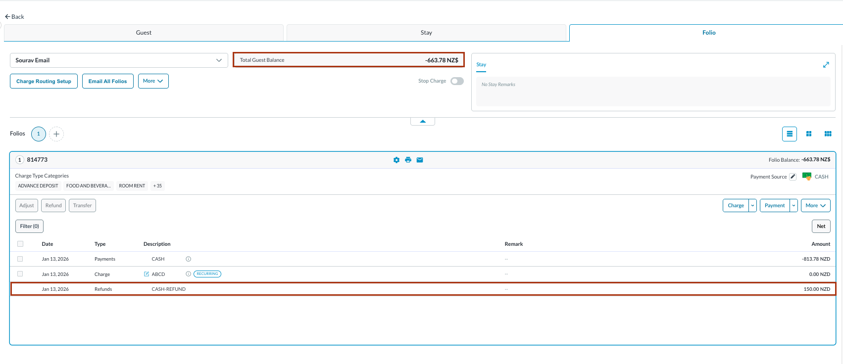Print folio 814773 using printer icon

408,160
